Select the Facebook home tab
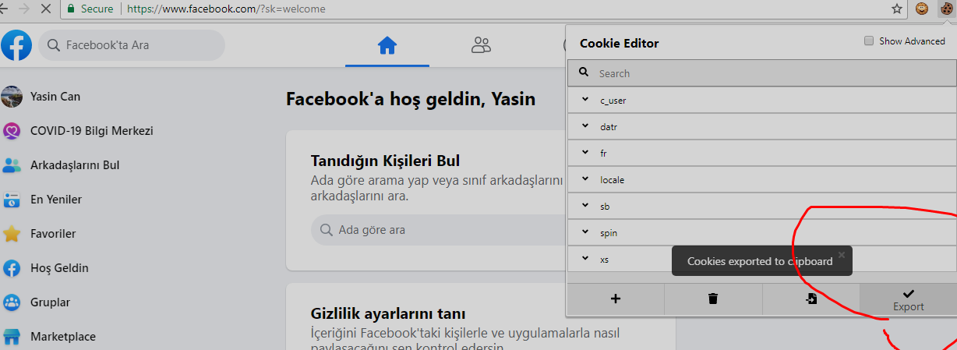 pyautogui.click(x=387, y=45)
